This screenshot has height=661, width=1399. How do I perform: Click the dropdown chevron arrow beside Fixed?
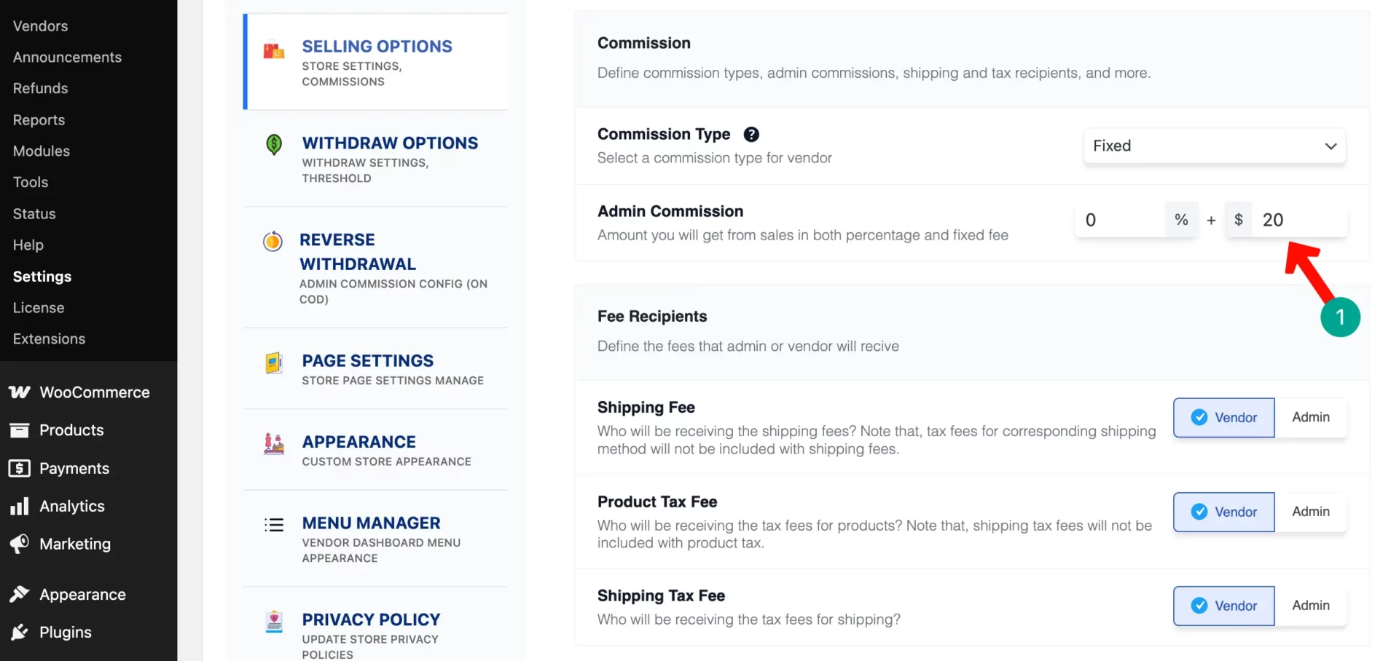pos(1331,146)
